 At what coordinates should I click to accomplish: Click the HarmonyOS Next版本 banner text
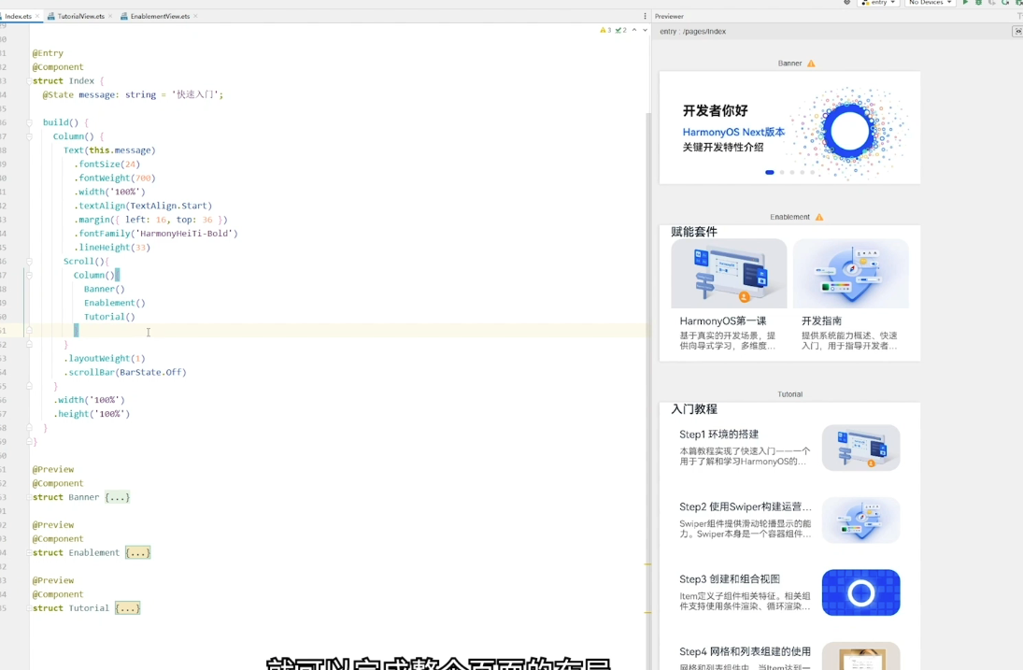coord(734,132)
